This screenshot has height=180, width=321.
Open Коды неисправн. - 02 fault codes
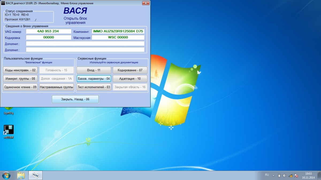pos(20,70)
